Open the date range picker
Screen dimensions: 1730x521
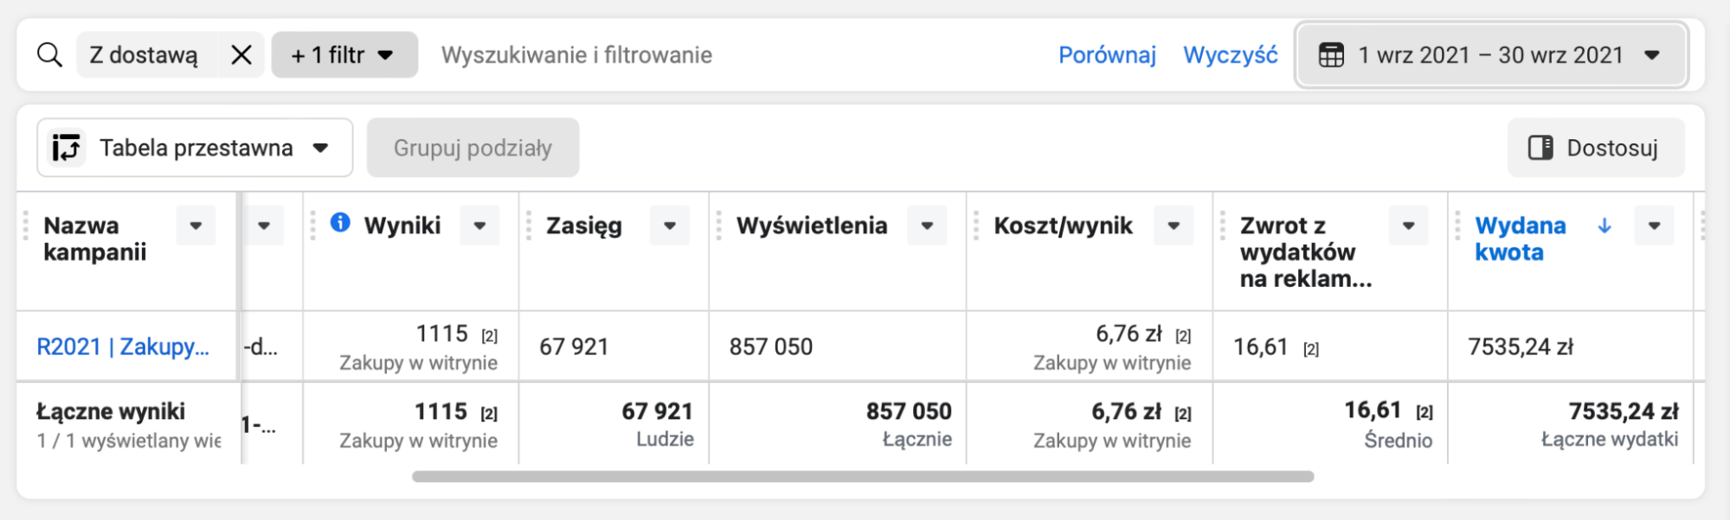pyautogui.click(x=1490, y=55)
